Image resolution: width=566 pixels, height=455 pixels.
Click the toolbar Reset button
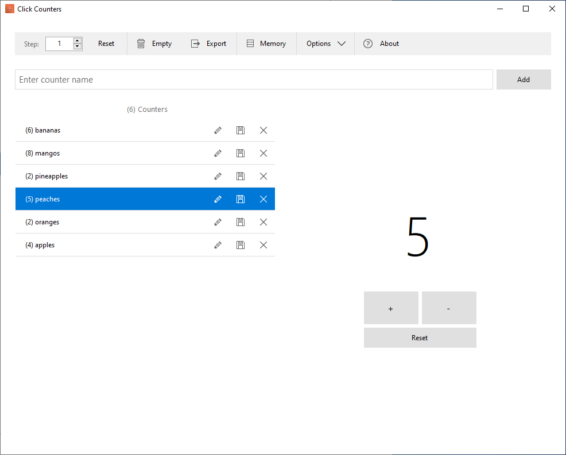click(x=106, y=44)
